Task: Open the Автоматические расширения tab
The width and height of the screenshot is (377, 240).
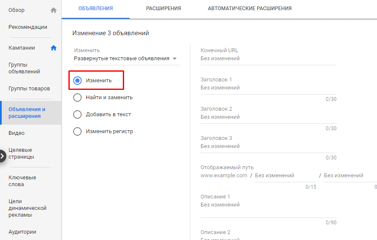Action: [249, 8]
